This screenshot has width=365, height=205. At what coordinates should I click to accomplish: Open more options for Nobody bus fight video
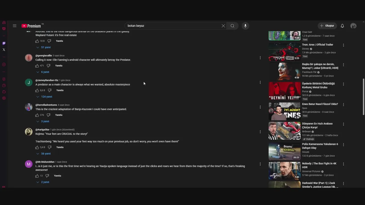point(343,164)
